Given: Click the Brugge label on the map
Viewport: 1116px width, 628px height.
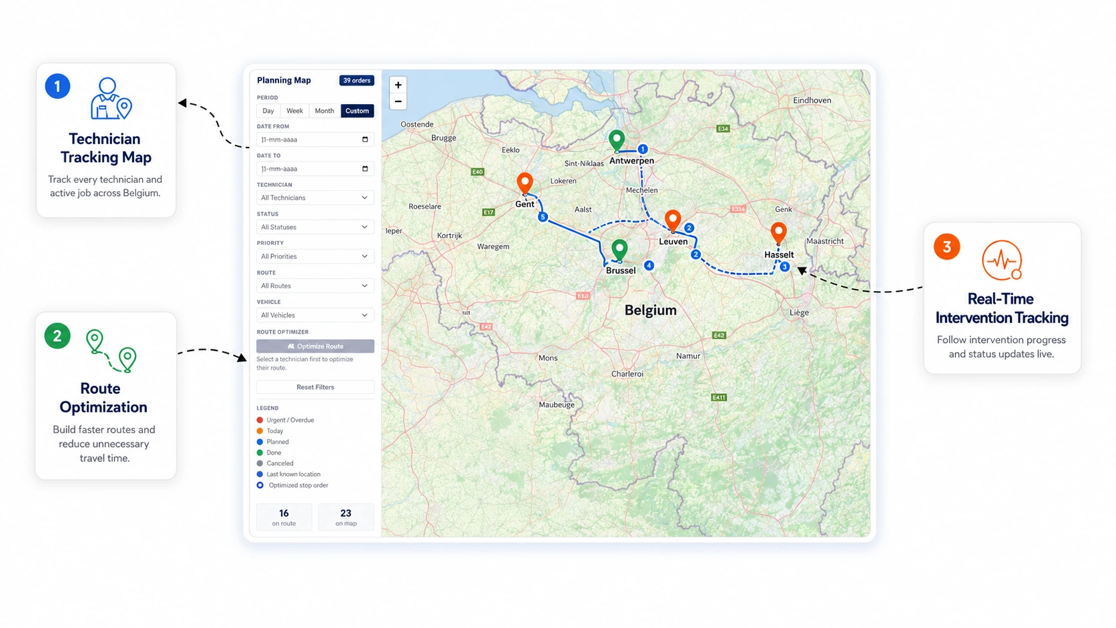Looking at the screenshot, I should (444, 138).
